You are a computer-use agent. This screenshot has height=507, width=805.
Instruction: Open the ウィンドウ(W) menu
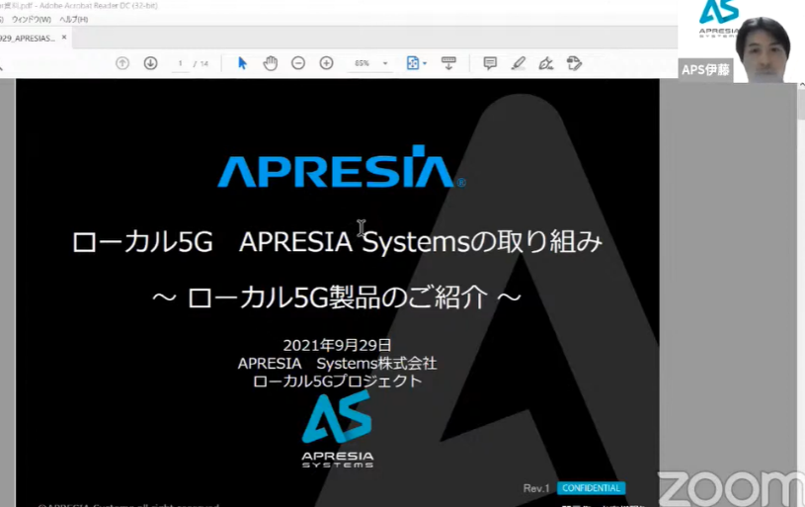click(x=32, y=20)
